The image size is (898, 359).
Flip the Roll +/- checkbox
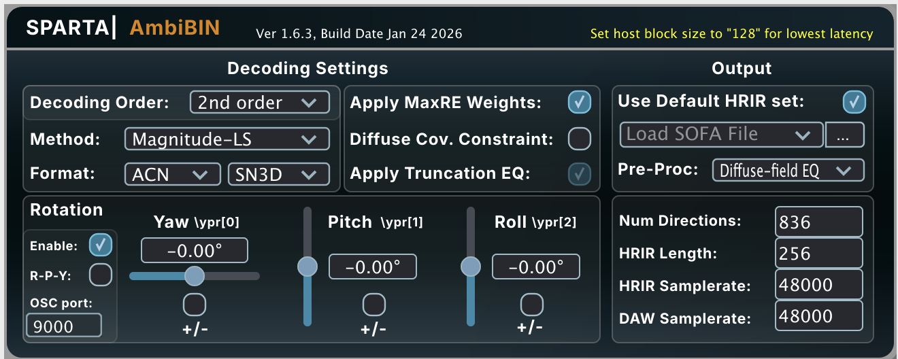click(x=532, y=304)
